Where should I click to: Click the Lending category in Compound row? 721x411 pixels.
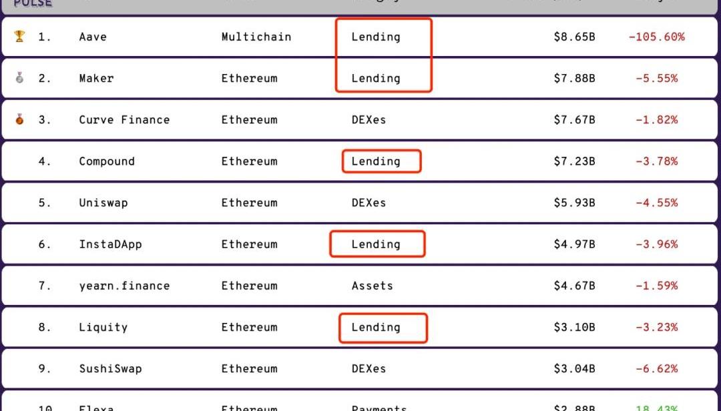376,161
